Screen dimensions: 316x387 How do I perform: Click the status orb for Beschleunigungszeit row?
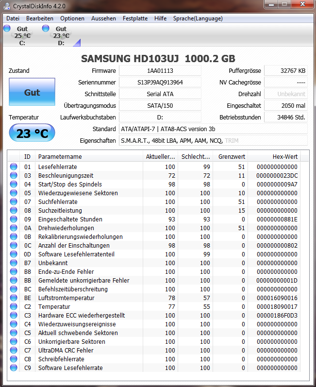[14, 175]
